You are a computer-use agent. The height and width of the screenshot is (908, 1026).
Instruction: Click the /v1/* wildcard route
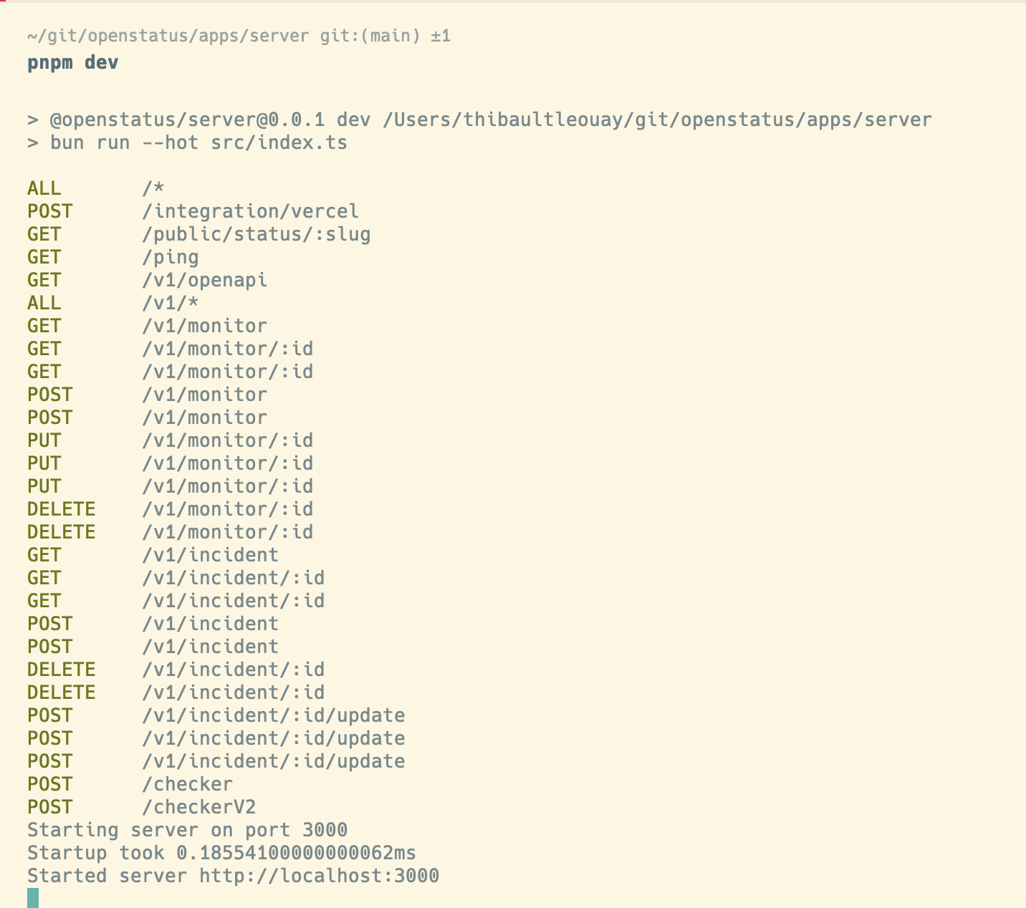pyautogui.click(x=170, y=303)
